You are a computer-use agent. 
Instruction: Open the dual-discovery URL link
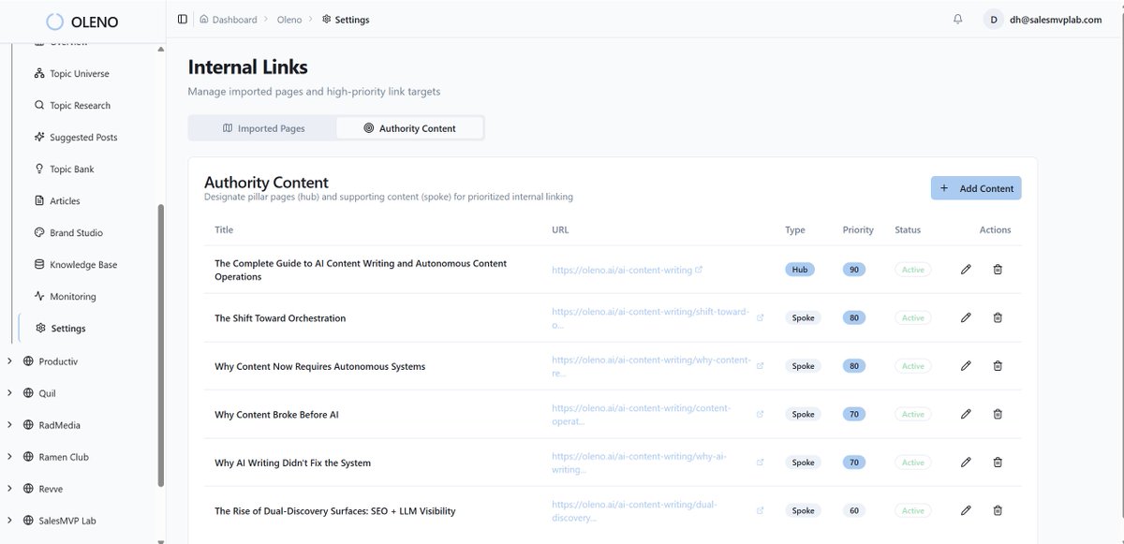[x=634, y=511]
